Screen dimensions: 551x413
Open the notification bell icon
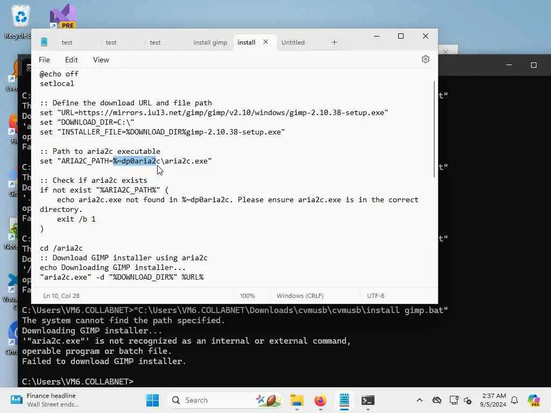click(514, 400)
